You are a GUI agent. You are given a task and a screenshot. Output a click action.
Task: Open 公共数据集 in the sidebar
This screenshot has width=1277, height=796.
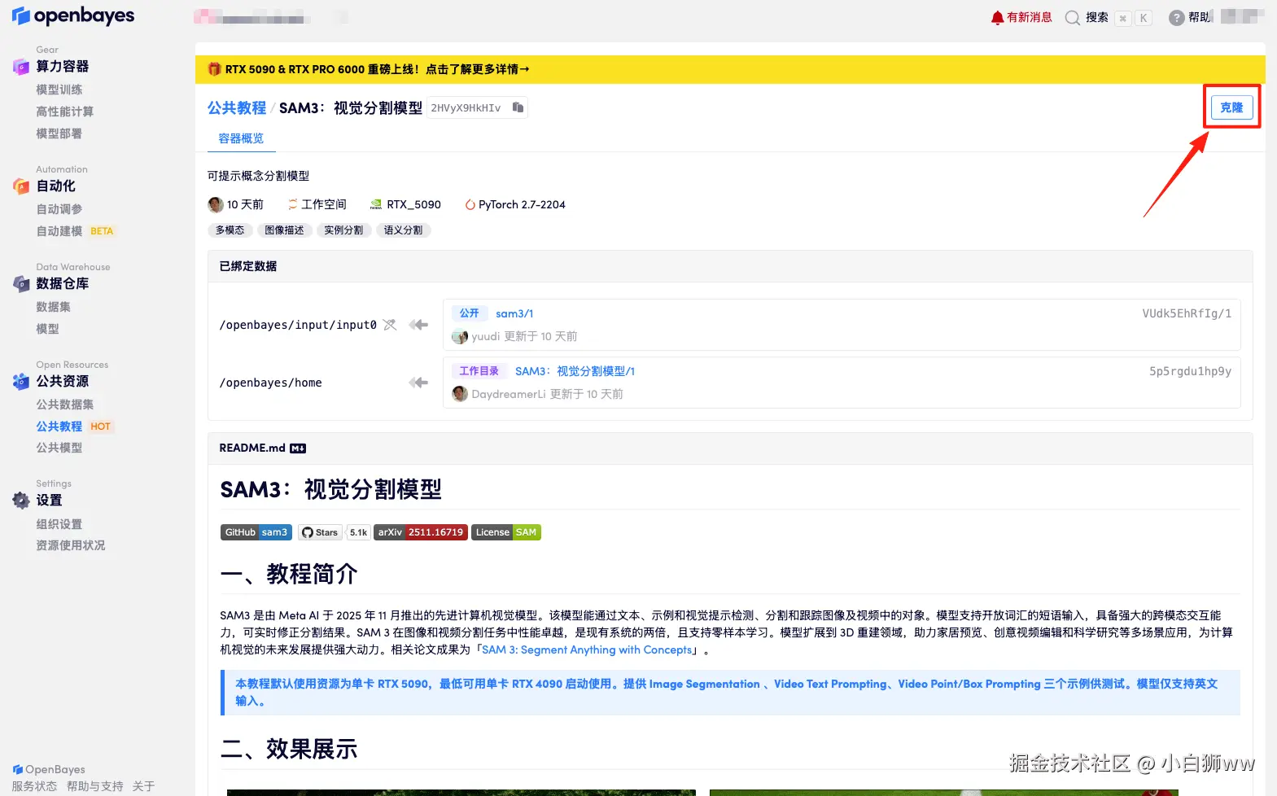click(x=65, y=405)
